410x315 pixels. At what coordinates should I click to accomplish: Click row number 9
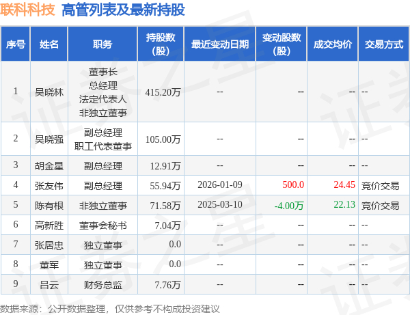[16, 284]
